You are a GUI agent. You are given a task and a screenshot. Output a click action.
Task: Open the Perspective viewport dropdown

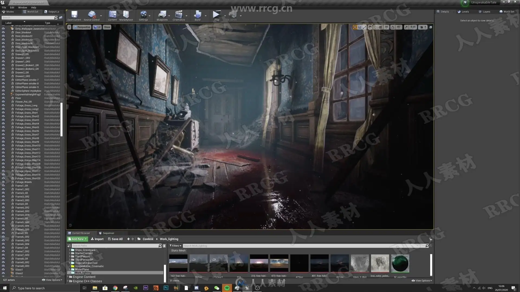[82, 27]
